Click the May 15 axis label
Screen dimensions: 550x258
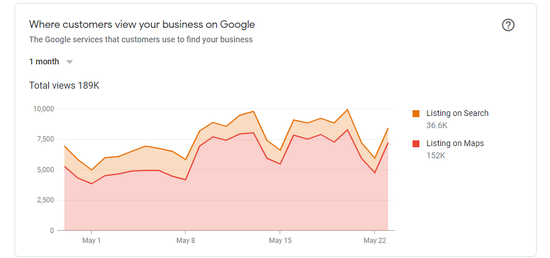coord(280,241)
